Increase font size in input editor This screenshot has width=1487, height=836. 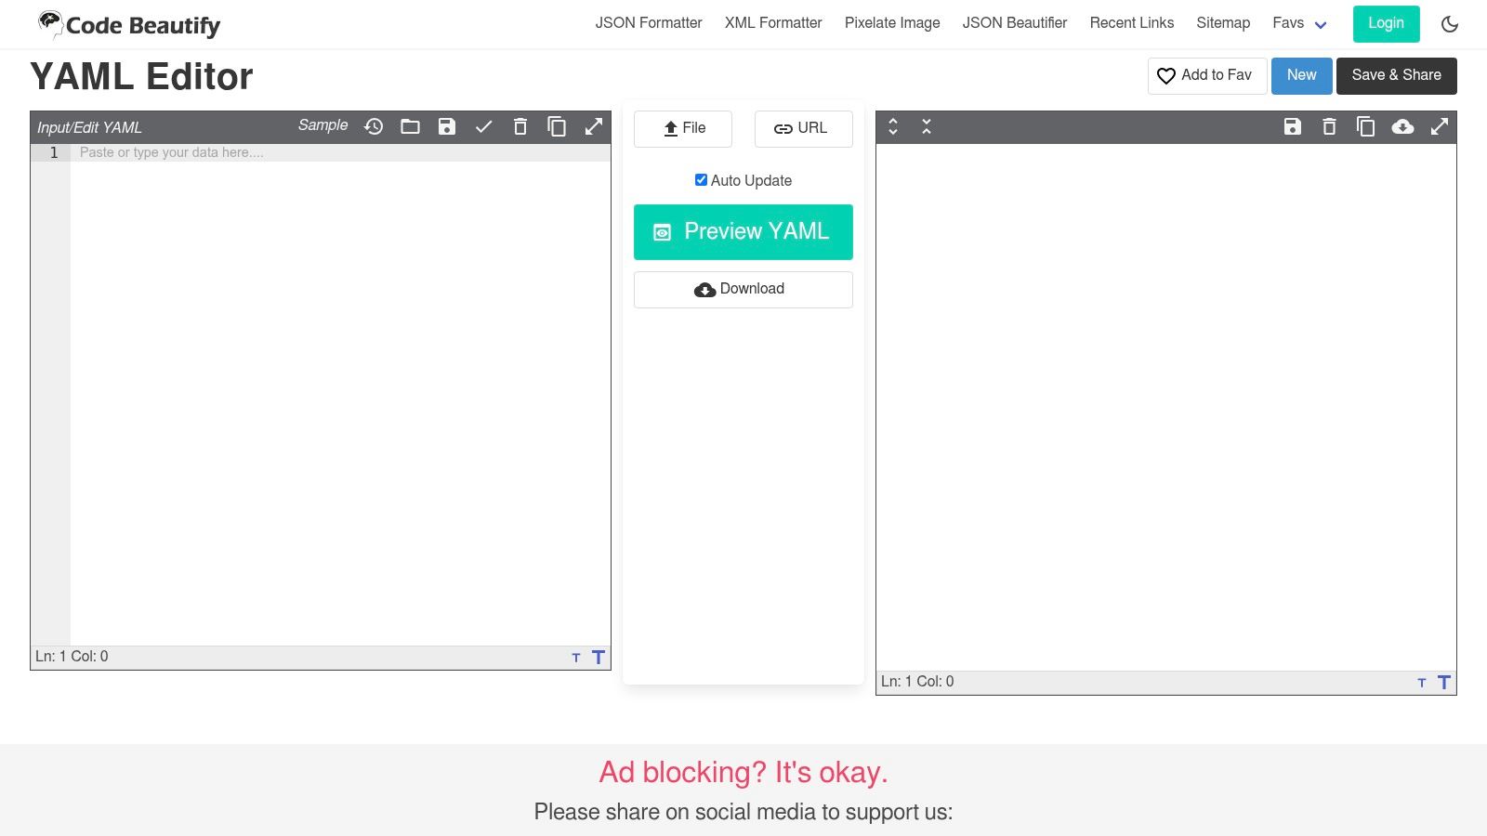click(599, 657)
